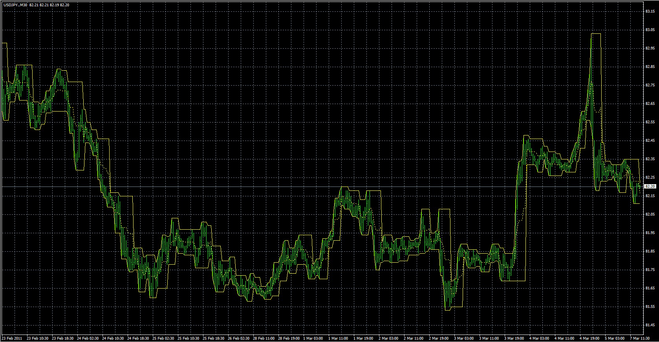Click the 1 Mar 11:00 time label
Screen dimensions: 659x342
point(338,338)
